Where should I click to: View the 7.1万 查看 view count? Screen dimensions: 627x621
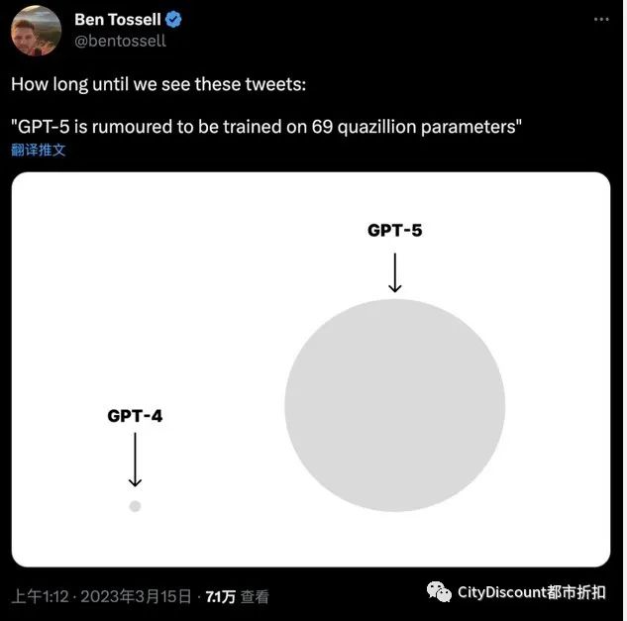pyautogui.click(x=237, y=596)
